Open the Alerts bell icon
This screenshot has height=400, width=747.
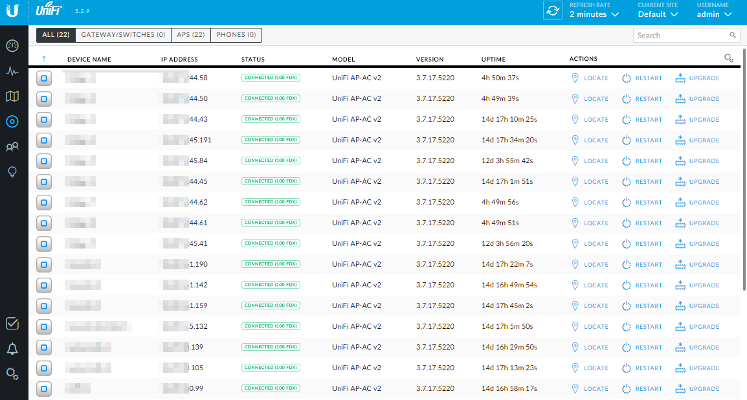pos(12,349)
